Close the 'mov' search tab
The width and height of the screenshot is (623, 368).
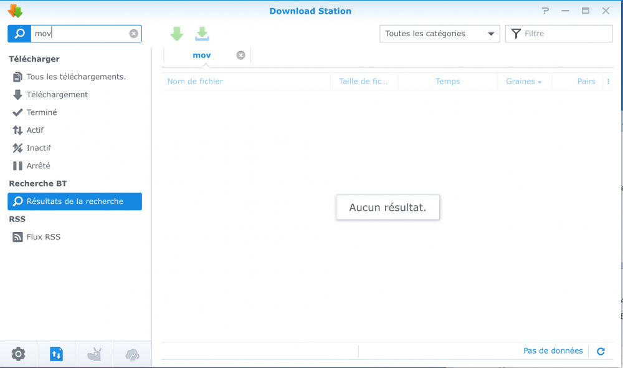tap(240, 56)
